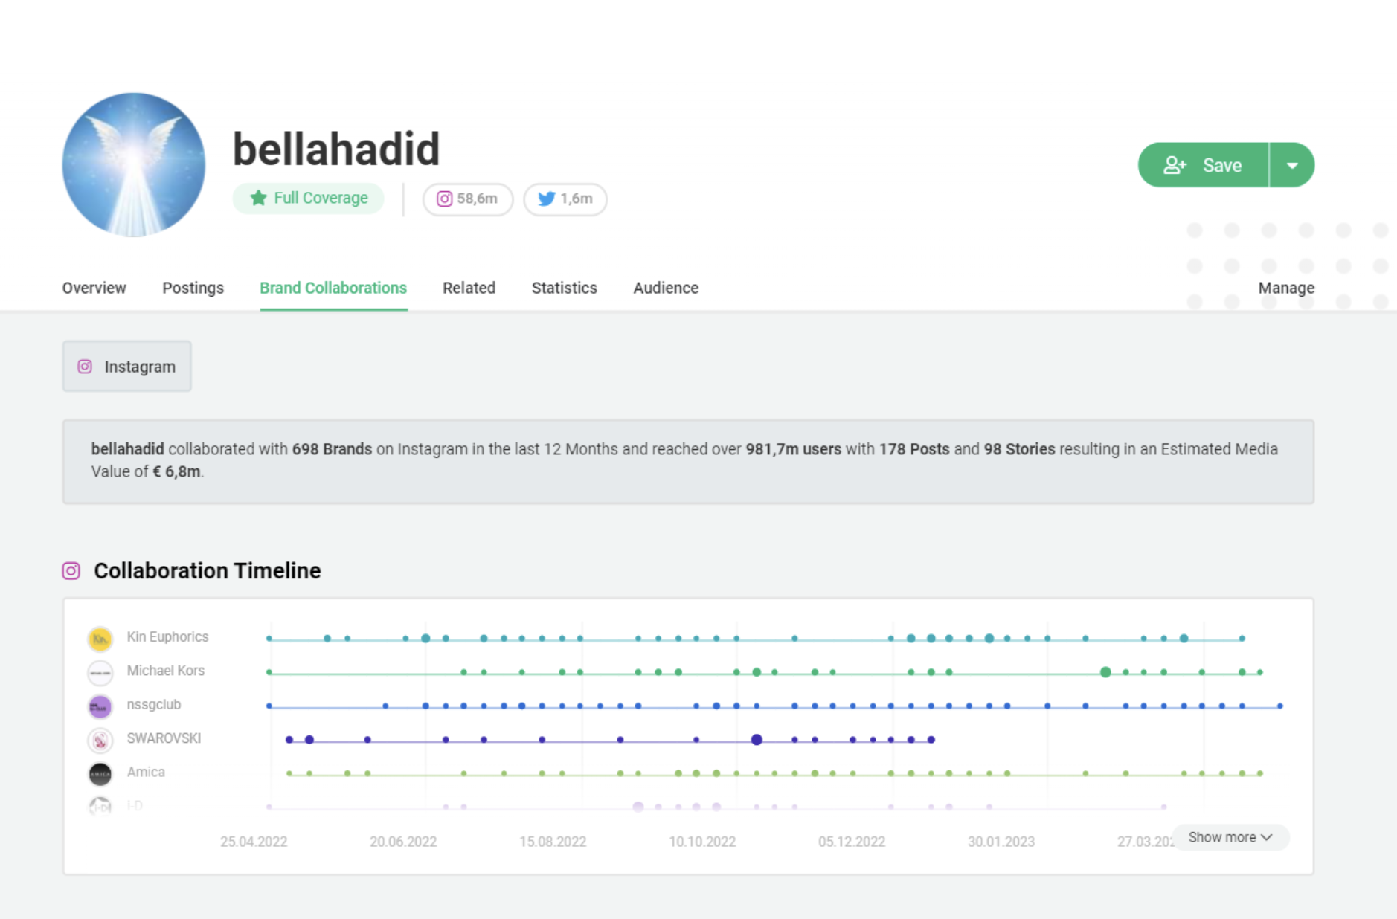Select the star icon in Full Coverage badge

point(257,198)
